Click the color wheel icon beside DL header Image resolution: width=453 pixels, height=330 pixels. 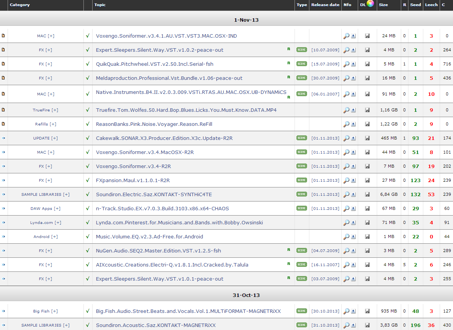pyautogui.click(x=370, y=3)
